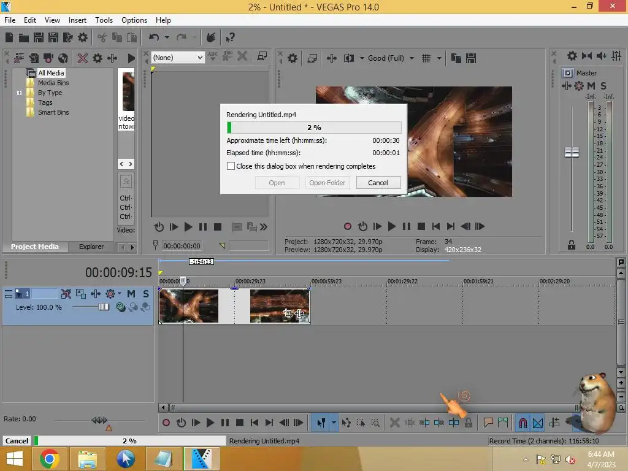Select the Normal Edit tool in timeline toolbar
This screenshot has width=628, height=471.
point(321,423)
